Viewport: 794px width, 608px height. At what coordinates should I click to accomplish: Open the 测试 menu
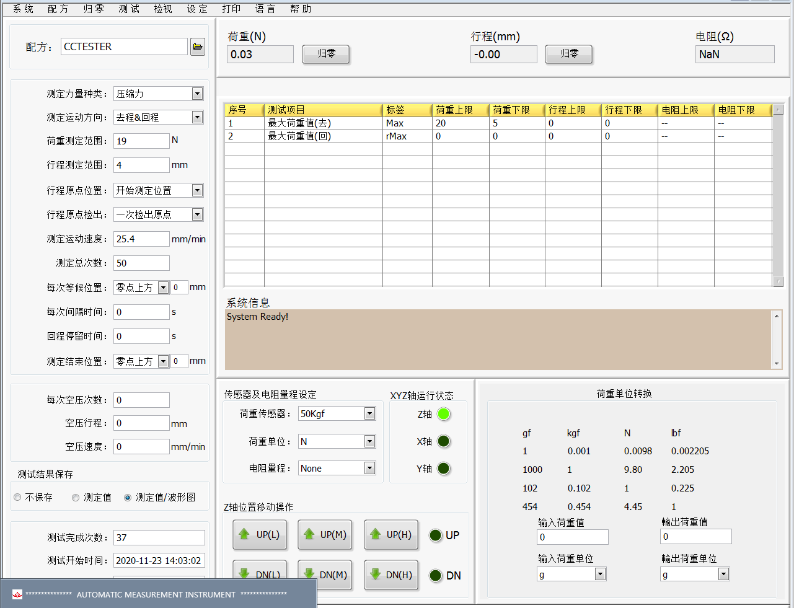[129, 9]
